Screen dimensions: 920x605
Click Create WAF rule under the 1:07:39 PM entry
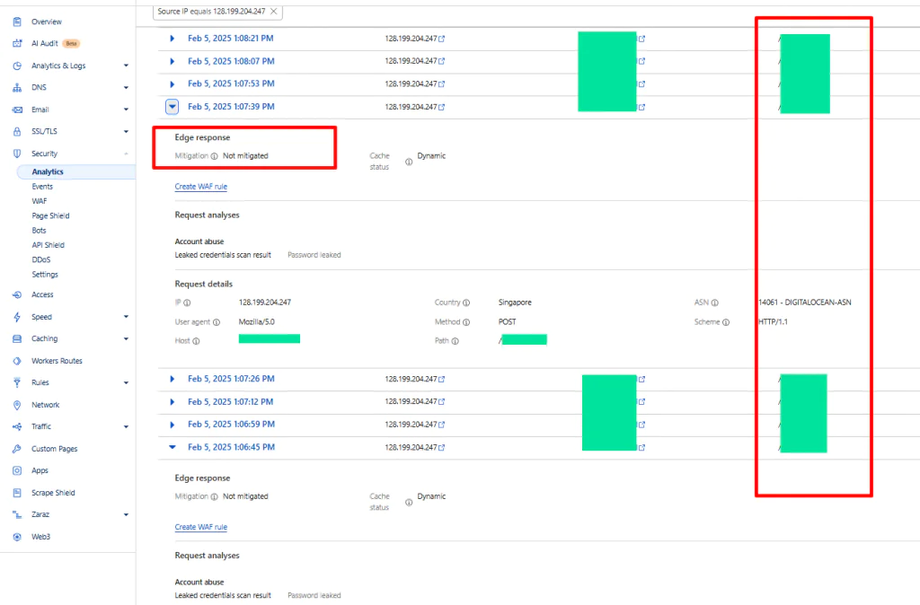[200, 187]
